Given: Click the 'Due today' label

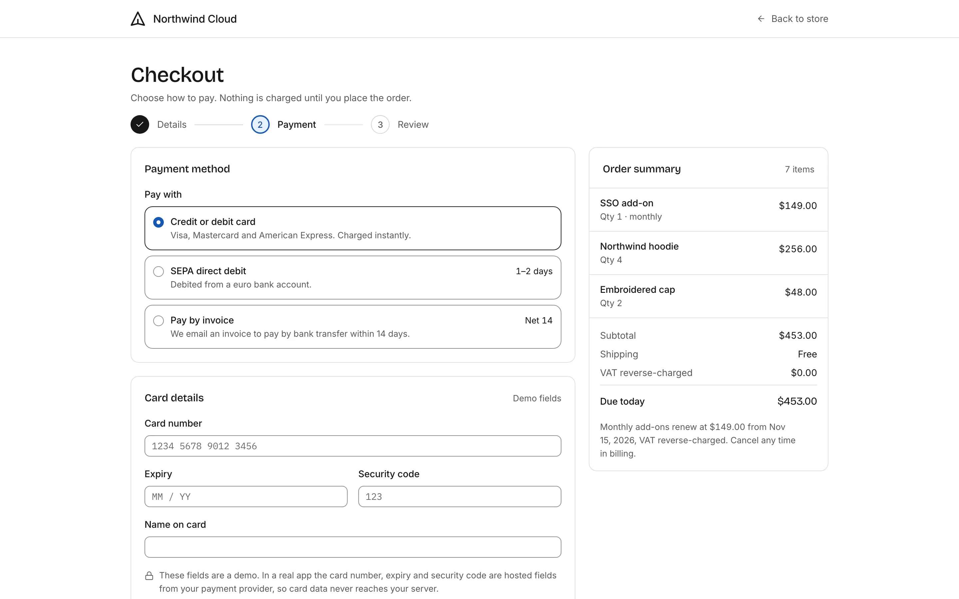Looking at the screenshot, I should 622,401.
